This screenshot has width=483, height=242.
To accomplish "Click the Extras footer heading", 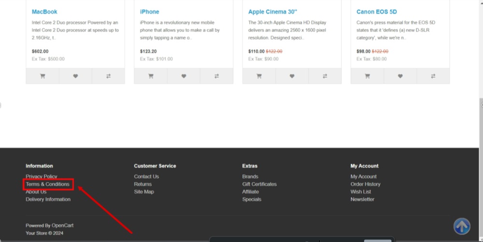I will pos(250,166).
